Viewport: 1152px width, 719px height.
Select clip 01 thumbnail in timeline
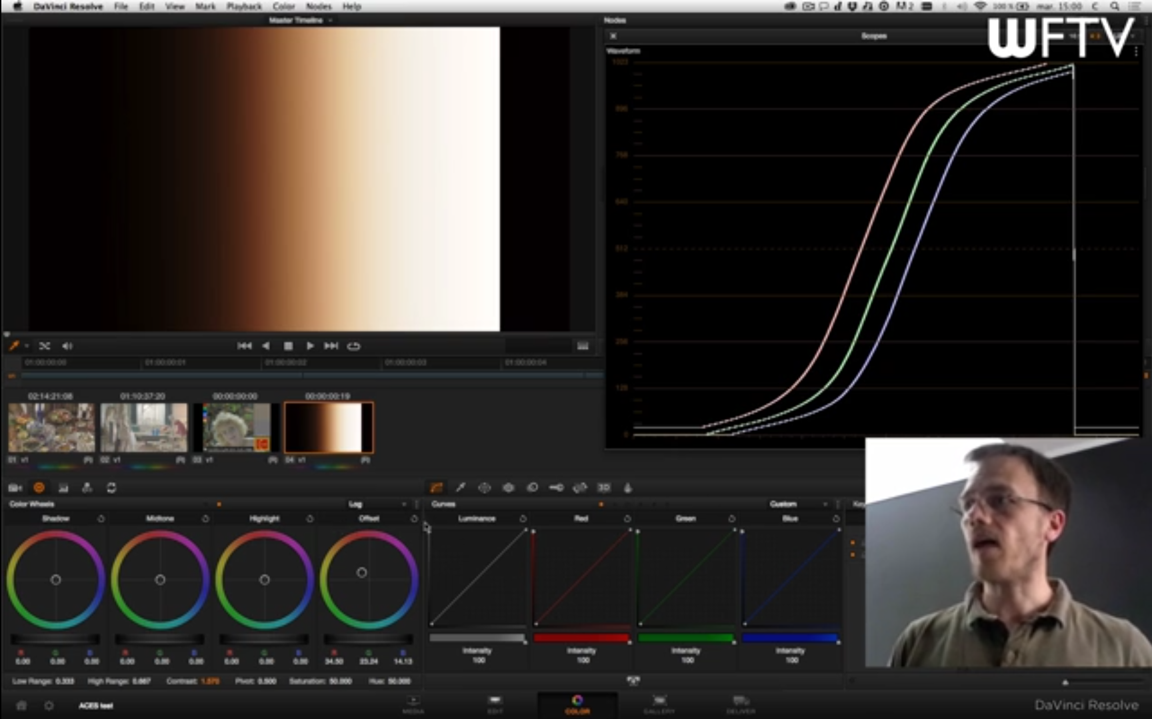point(51,428)
